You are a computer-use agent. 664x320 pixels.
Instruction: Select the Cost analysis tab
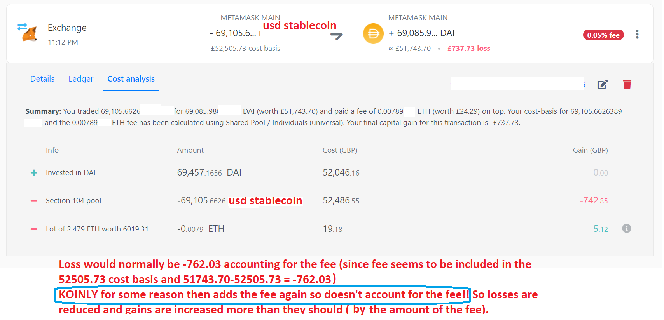(131, 79)
